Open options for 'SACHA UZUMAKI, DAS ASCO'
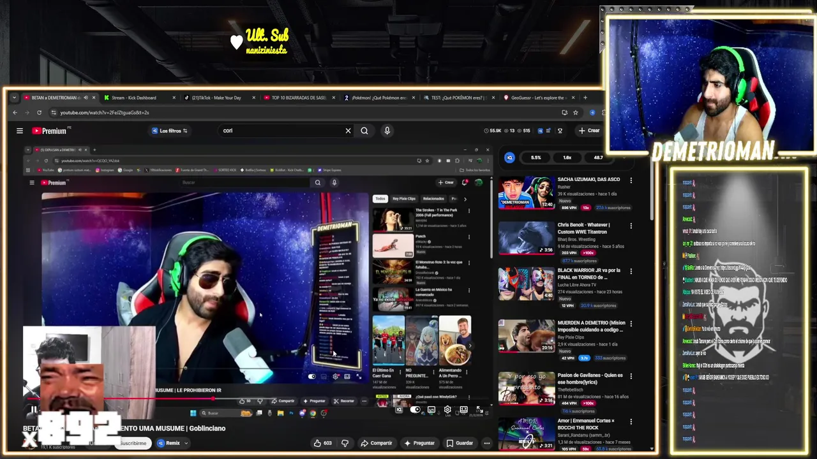 tap(631, 180)
